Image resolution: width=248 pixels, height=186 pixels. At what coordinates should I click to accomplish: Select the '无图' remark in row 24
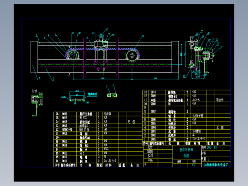[132, 122]
